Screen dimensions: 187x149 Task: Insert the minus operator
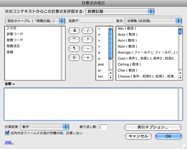(88, 49)
